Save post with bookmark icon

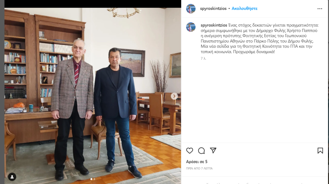[x=320, y=151]
